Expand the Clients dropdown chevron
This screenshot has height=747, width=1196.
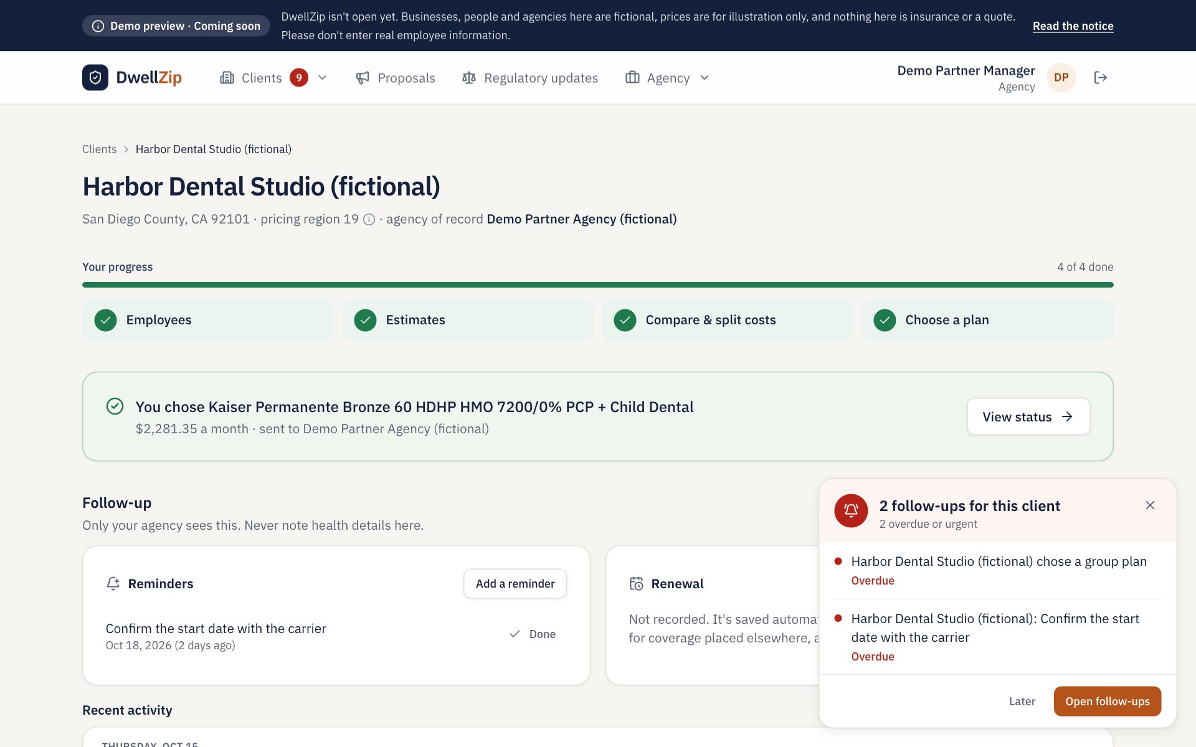(x=322, y=78)
